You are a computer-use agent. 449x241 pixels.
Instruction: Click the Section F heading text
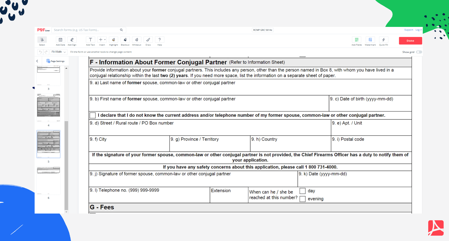coord(158,62)
